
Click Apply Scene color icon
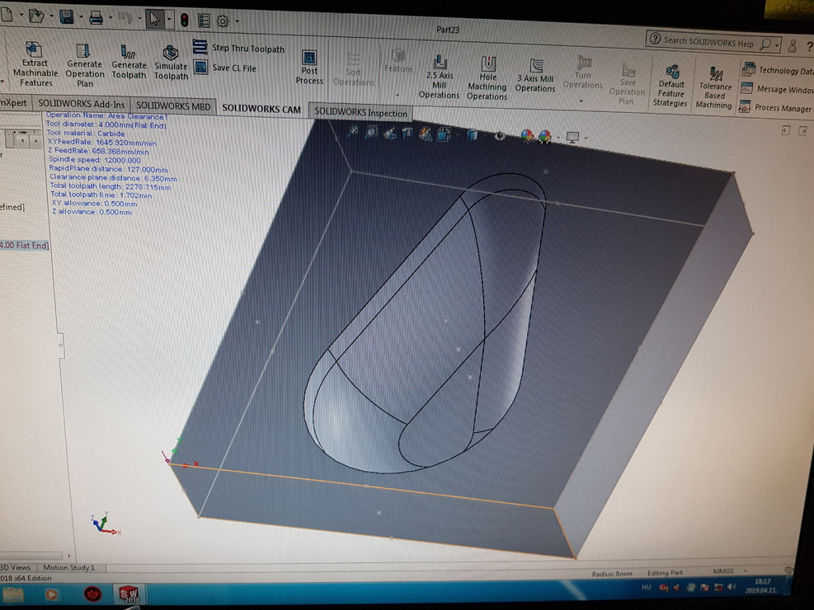pyautogui.click(x=544, y=137)
